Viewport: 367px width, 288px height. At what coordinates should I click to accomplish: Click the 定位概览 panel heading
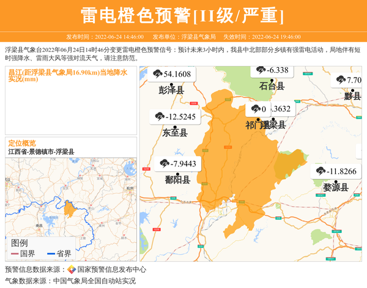click(x=21, y=143)
